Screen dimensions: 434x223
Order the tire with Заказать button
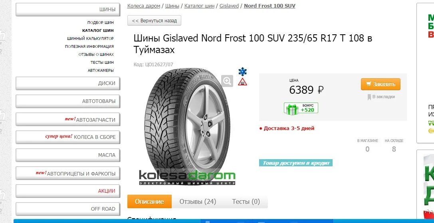380,84
